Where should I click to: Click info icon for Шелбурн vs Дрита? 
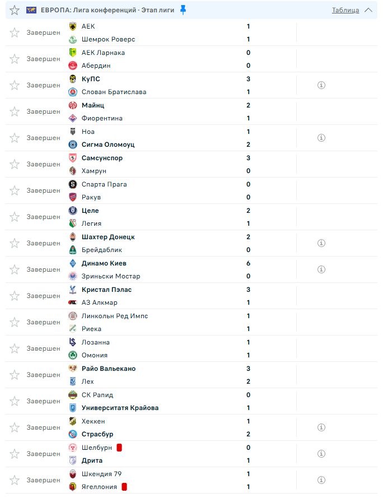(x=321, y=454)
